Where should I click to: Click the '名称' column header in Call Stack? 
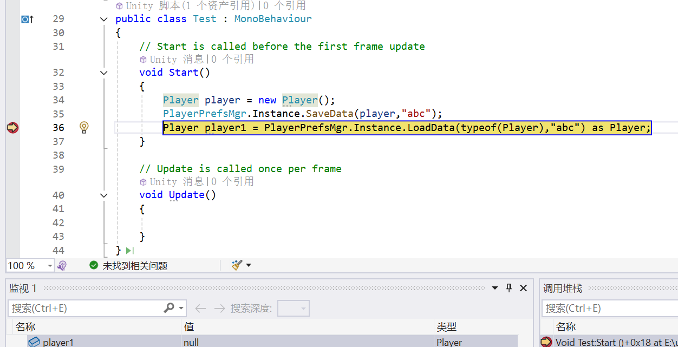pos(566,326)
